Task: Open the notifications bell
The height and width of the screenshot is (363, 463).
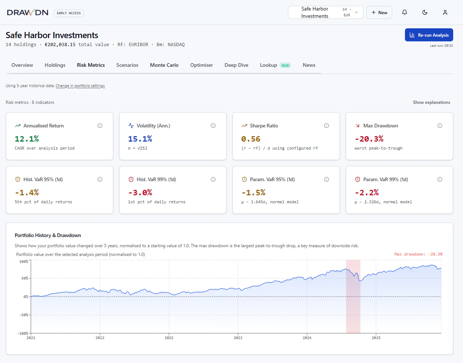Action: [x=405, y=12]
